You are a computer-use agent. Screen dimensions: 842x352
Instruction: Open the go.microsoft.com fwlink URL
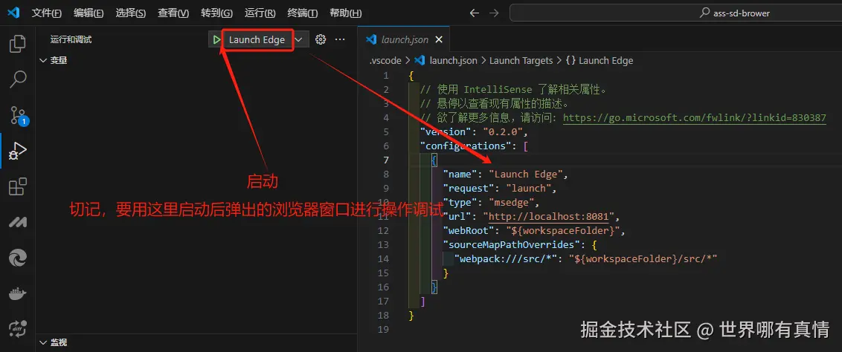(x=694, y=118)
